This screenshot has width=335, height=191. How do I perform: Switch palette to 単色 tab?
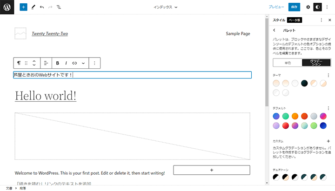tap(287, 62)
